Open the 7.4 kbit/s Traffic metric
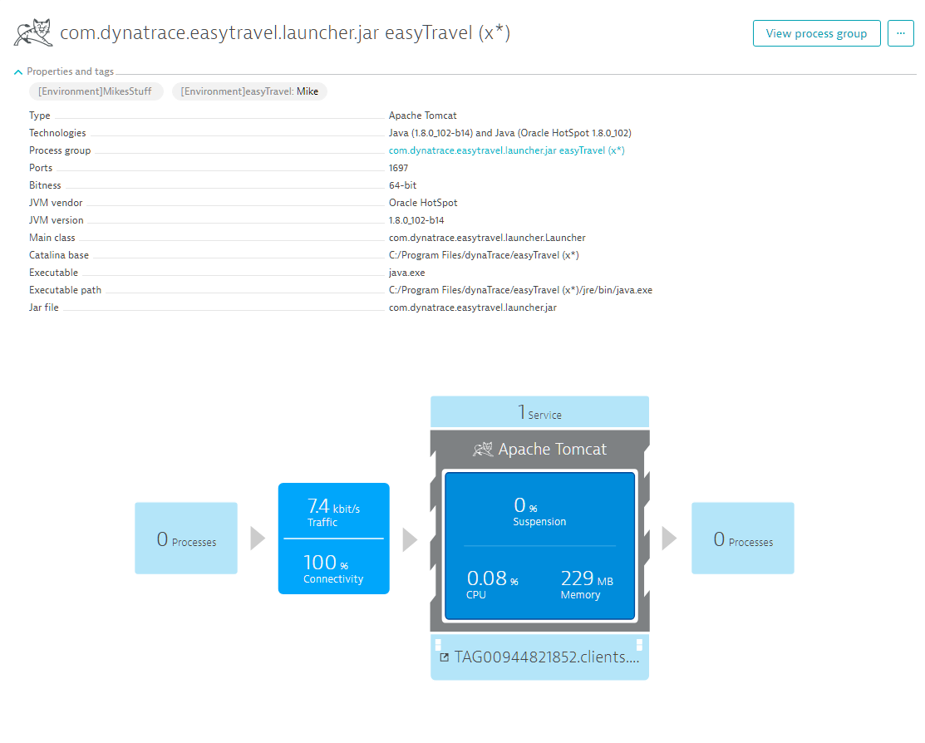Screen dimensions: 925x743 point(334,511)
